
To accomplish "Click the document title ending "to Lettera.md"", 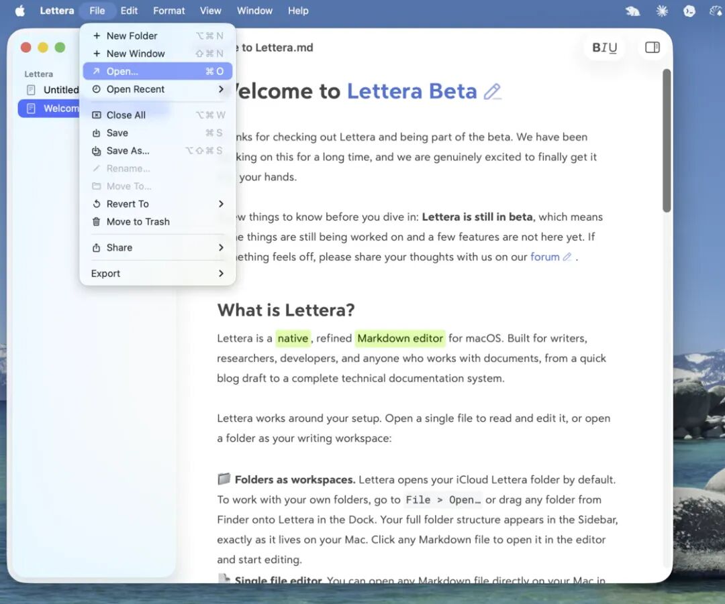I will (x=275, y=48).
